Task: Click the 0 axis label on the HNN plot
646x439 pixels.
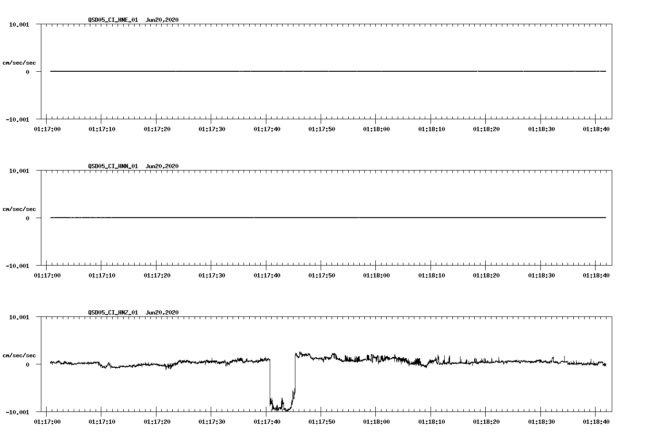Action: [28, 219]
